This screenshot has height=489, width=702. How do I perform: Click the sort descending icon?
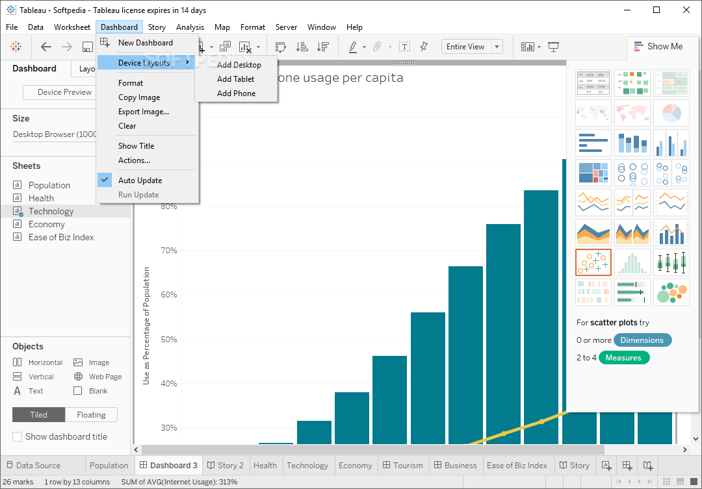[x=323, y=47]
